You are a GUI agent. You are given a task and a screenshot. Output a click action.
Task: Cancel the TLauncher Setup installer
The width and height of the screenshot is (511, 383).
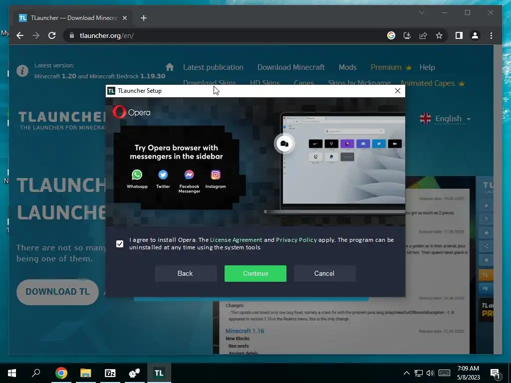pyautogui.click(x=324, y=273)
